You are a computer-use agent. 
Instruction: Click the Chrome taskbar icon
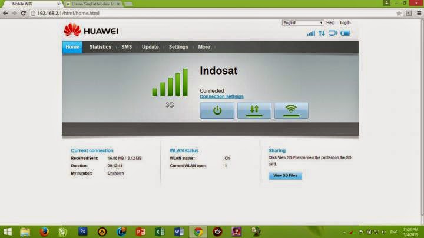coord(198,232)
